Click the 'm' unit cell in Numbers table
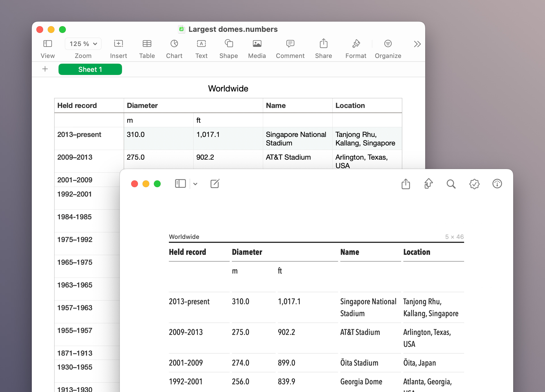Viewport: 545px width, 392px height. pyautogui.click(x=159, y=120)
